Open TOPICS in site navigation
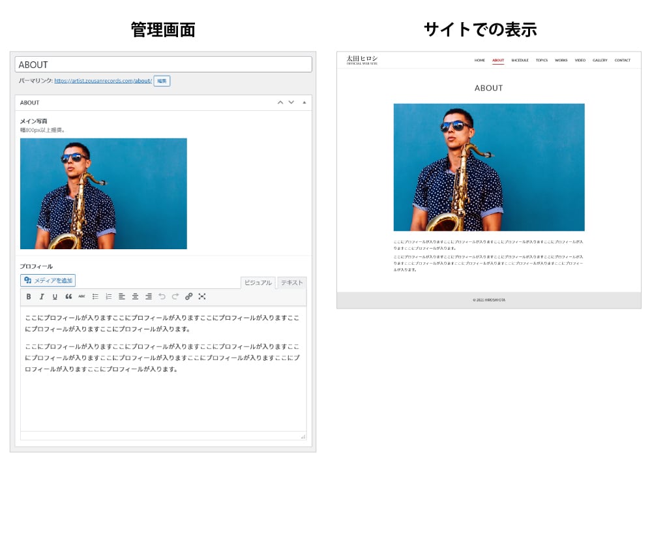652x535 pixels. click(541, 60)
